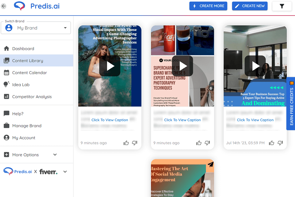Like the Jul 14th '23 post
The width and height of the screenshot is (295, 197).
click(271, 143)
